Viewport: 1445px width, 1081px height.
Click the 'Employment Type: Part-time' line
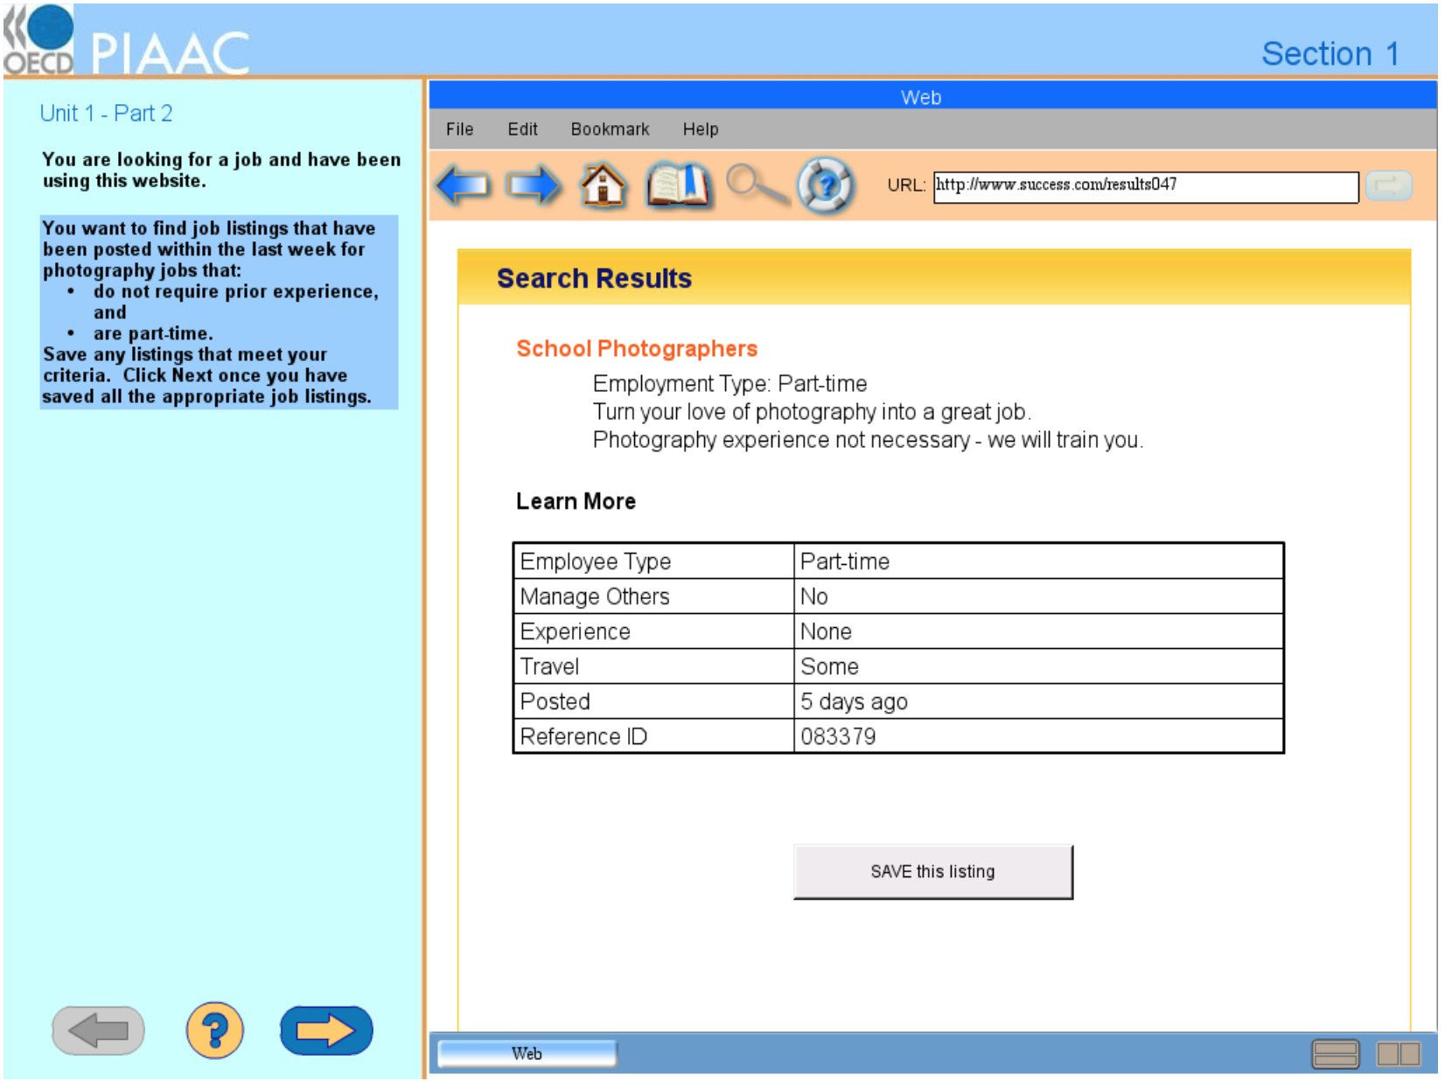click(729, 384)
